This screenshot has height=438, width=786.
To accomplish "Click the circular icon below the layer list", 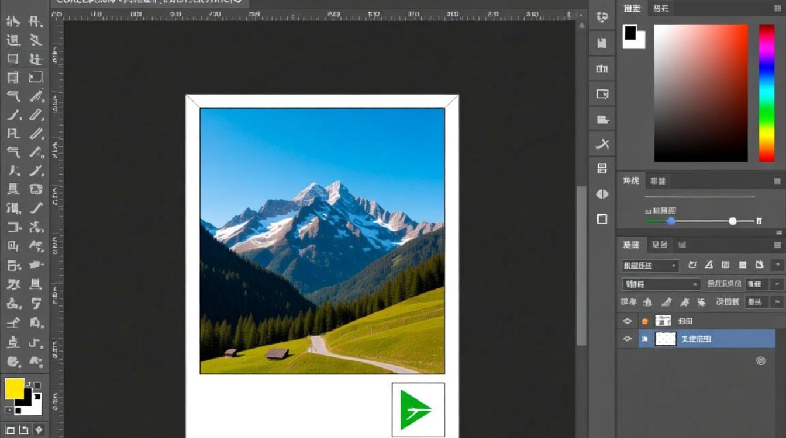I will [x=760, y=361].
